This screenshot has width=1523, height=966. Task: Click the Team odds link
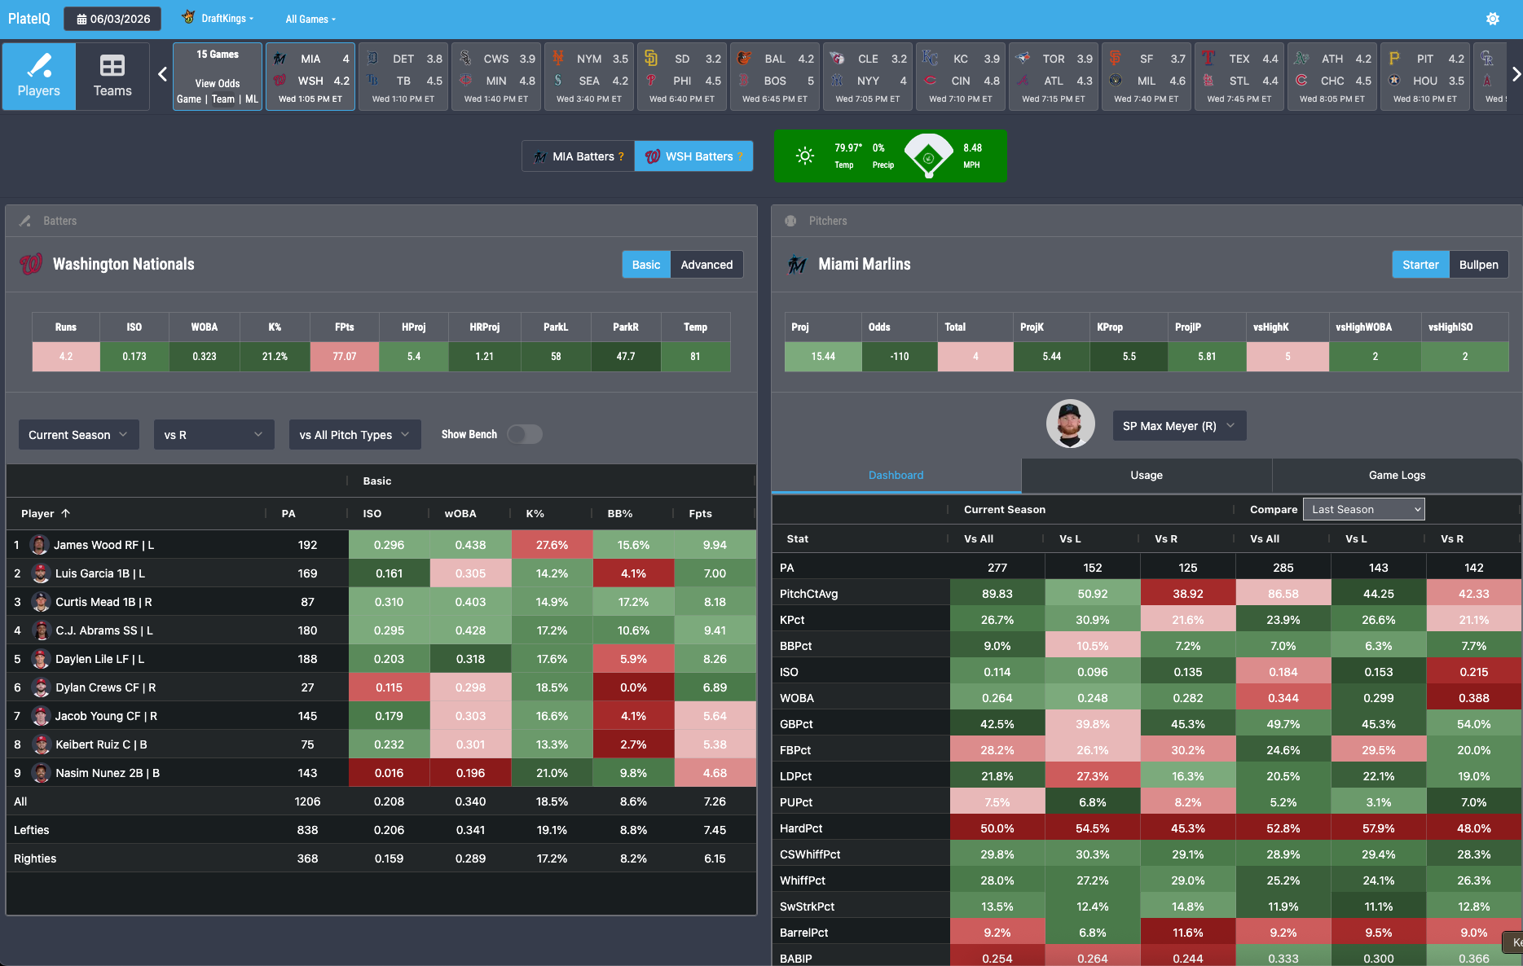pos(223,99)
